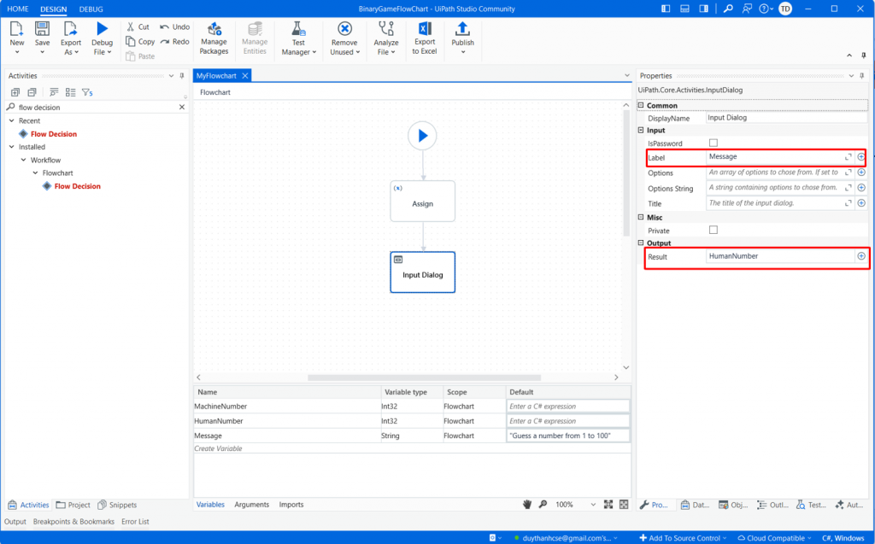The width and height of the screenshot is (875, 544).
Task: Click Analyze File icon
Action: (x=386, y=28)
